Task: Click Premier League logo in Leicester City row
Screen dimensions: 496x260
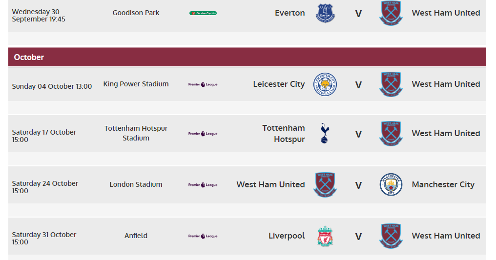Action: click(x=203, y=84)
